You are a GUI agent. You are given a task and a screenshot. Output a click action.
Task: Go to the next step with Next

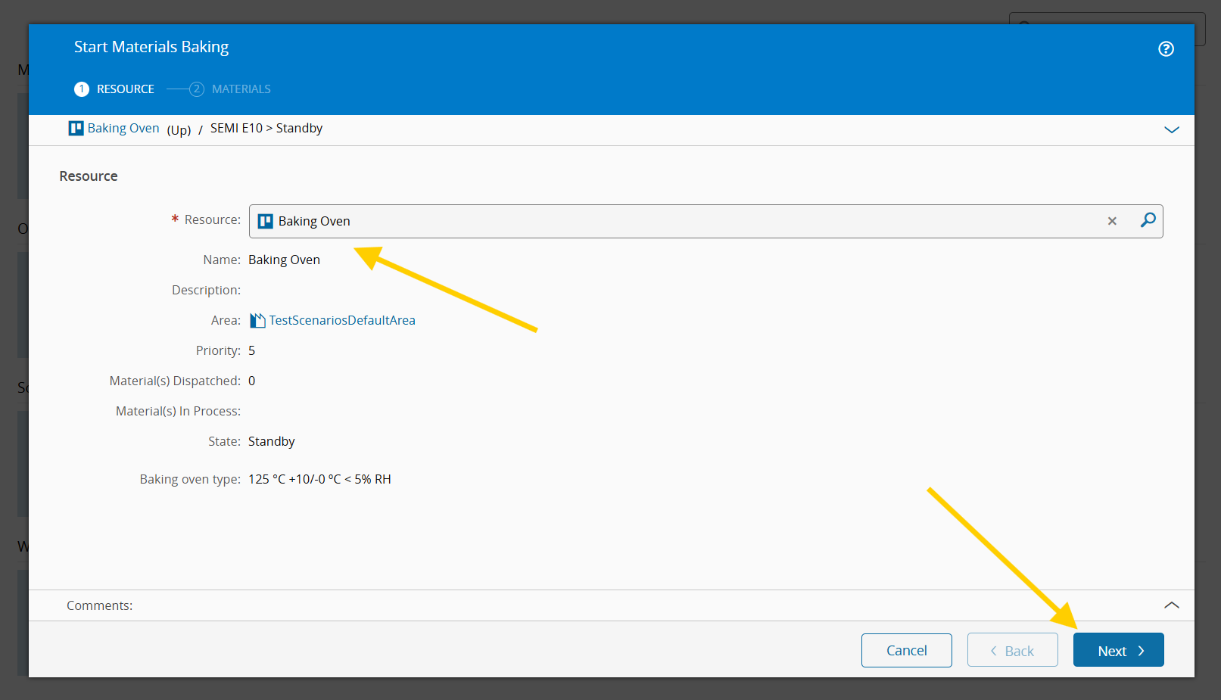point(1118,650)
